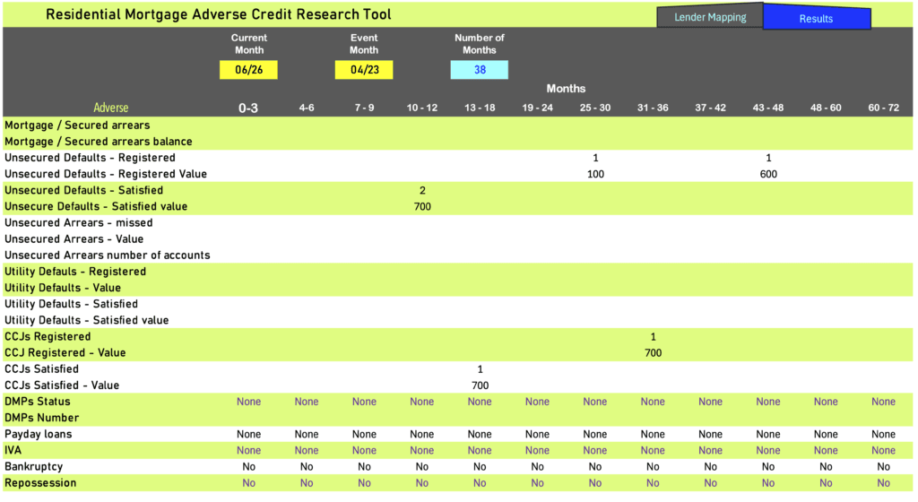Click the Satisfied defaults count 2 cell
Viewport: 918px width, 502px height.
coord(422,191)
